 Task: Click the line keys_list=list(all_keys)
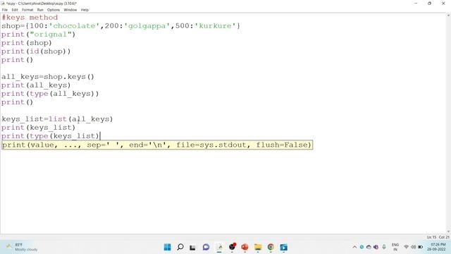(57, 119)
